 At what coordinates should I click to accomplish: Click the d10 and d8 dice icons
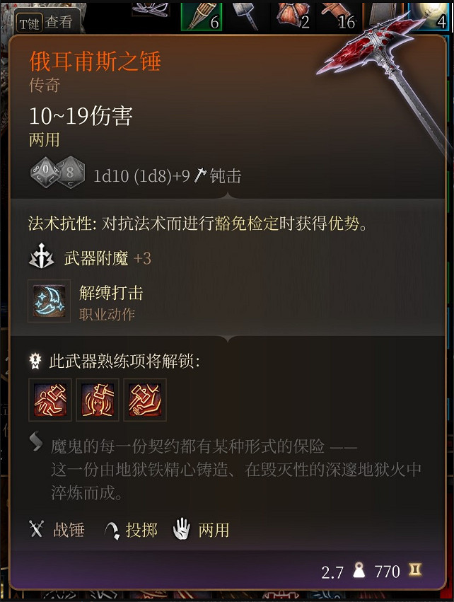click(57, 173)
